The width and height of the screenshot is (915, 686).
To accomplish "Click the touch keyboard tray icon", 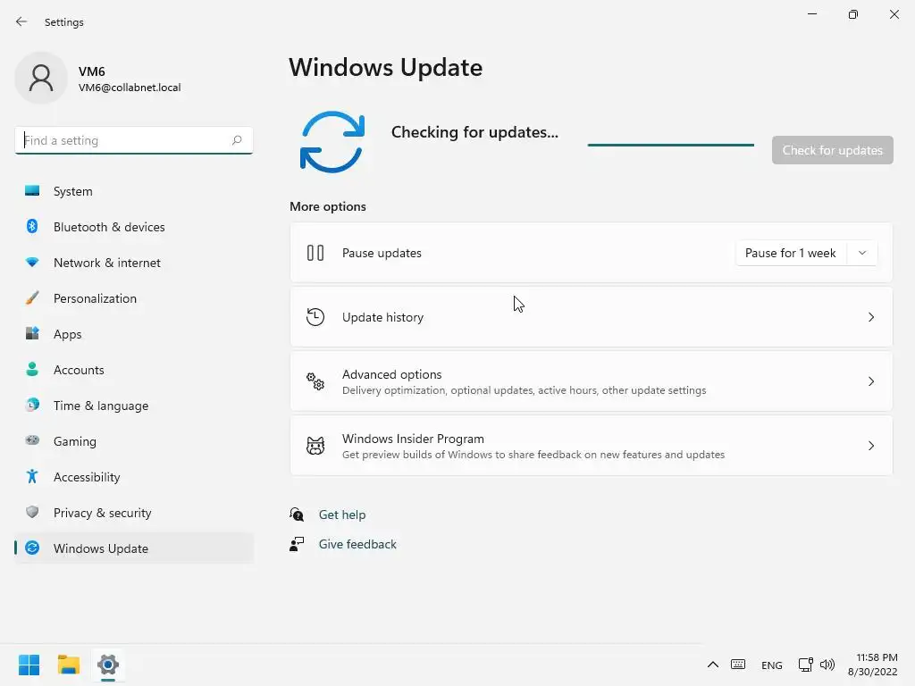I will [737, 665].
